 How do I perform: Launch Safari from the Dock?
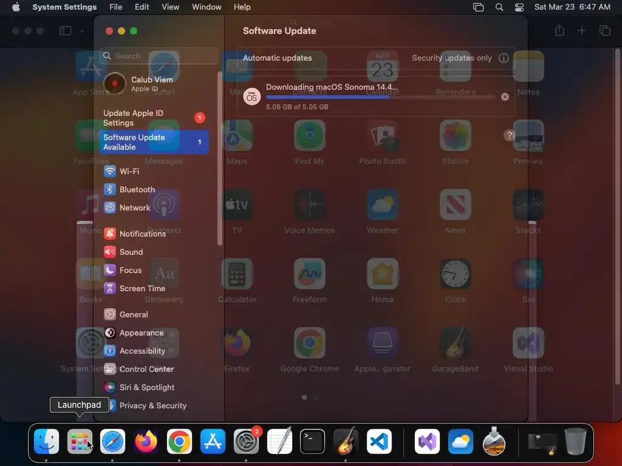pyautogui.click(x=112, y=441)
